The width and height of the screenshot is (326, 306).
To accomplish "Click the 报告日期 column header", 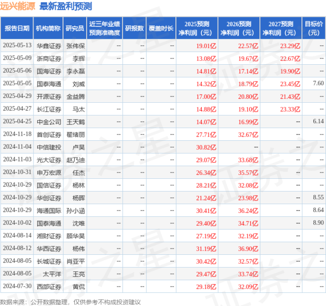I will coord(17,28).
